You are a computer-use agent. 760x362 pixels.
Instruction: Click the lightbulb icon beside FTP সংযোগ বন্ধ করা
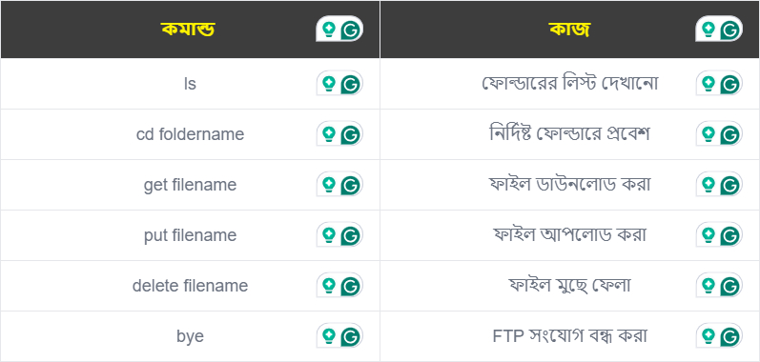coord(709,336)
